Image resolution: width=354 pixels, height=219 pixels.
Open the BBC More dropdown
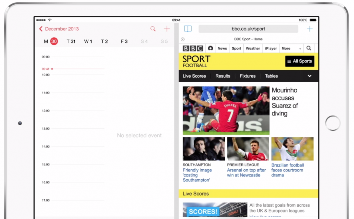(291, 48)
